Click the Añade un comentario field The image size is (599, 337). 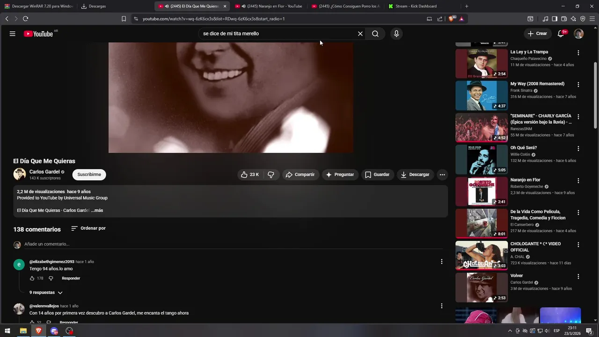233,244
